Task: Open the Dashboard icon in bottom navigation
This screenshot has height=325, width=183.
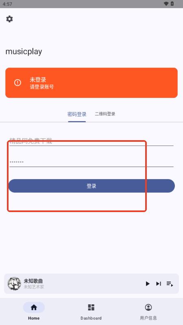Action: [x=91, y=308]
